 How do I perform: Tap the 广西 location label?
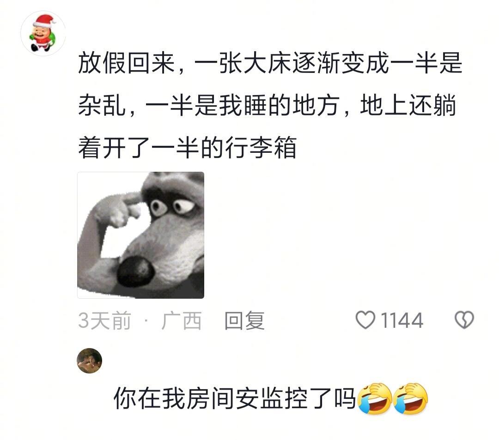[x=182, y=320]
